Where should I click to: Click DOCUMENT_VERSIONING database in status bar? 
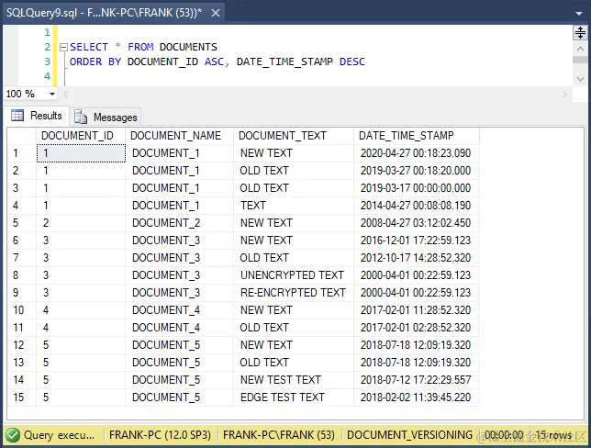(x=409, y=435)
